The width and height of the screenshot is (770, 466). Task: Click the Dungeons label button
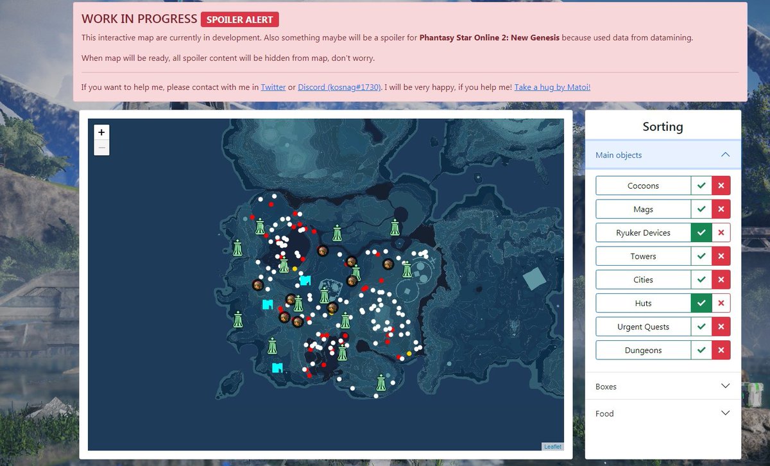pyautogui.click(x=643, y=350)
